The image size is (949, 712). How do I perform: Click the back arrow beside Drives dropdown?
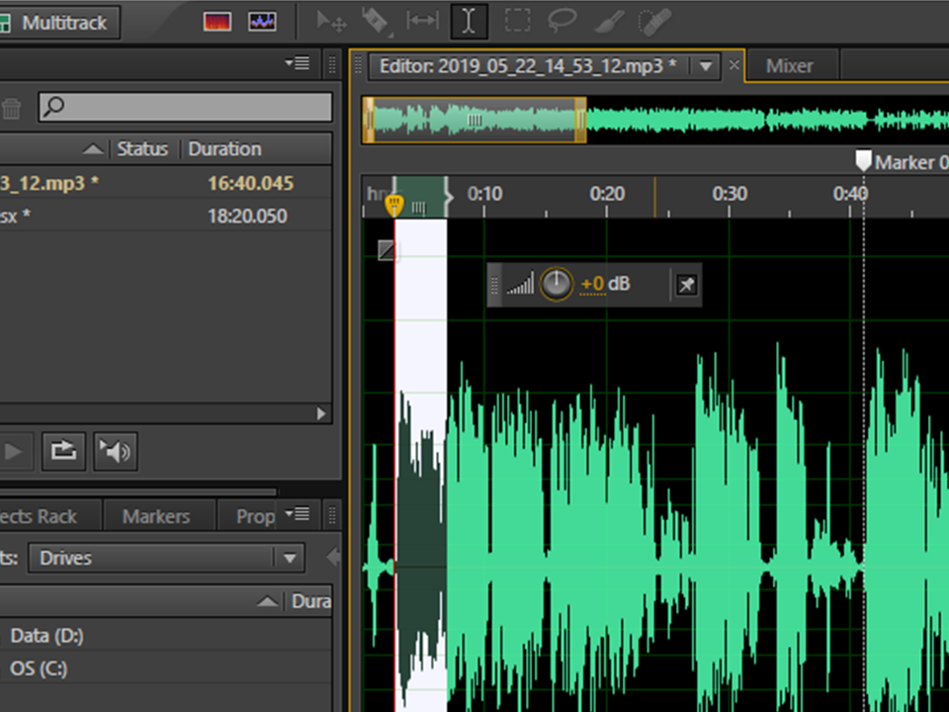click(x=332, y=557)
